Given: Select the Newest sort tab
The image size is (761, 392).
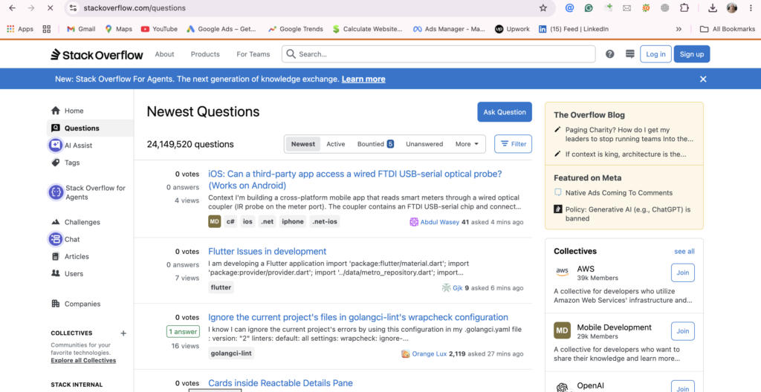Looking at the screenshot, I should (x=303, y=144).
